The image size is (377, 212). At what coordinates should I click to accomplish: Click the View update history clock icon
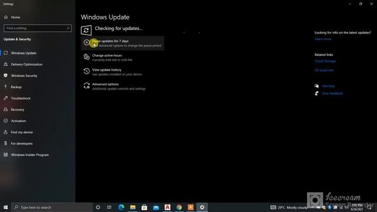pos(87,71)
